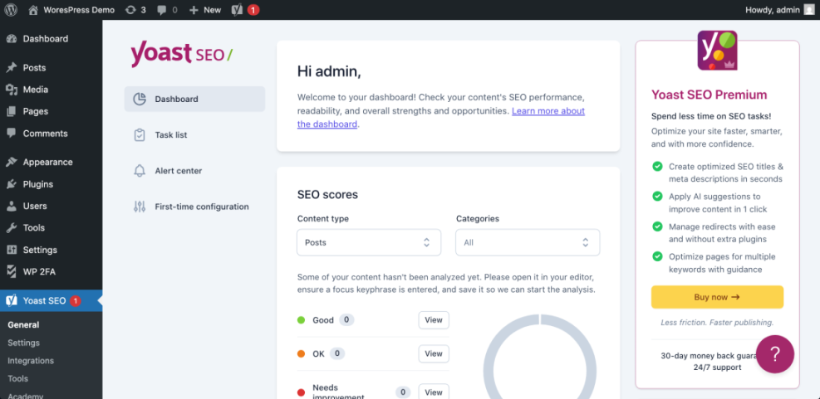820x399 pixels.
Task: Click the orange OK status dot
Action: click(x=302, y=353)
